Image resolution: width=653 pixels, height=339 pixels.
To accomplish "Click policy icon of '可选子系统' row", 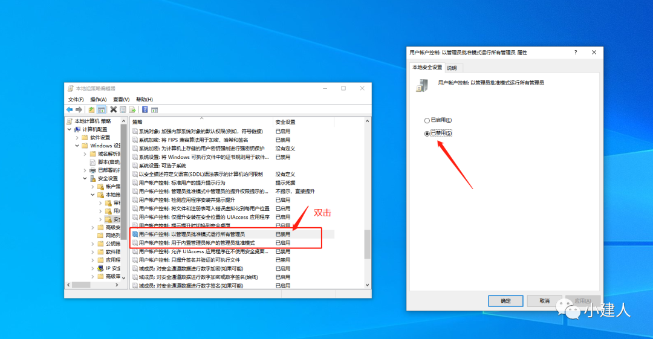I will coord(135,166).
